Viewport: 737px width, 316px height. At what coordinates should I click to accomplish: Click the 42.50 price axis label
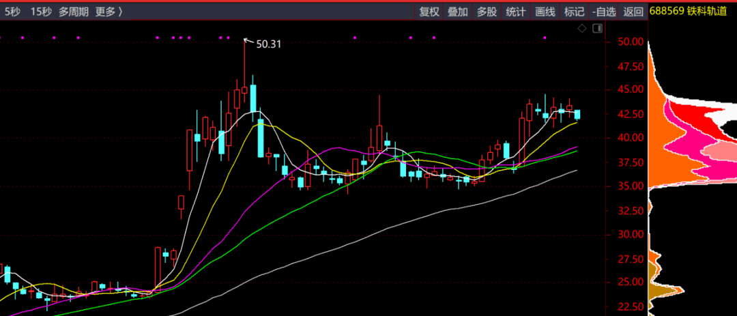[x=631, y=114]
